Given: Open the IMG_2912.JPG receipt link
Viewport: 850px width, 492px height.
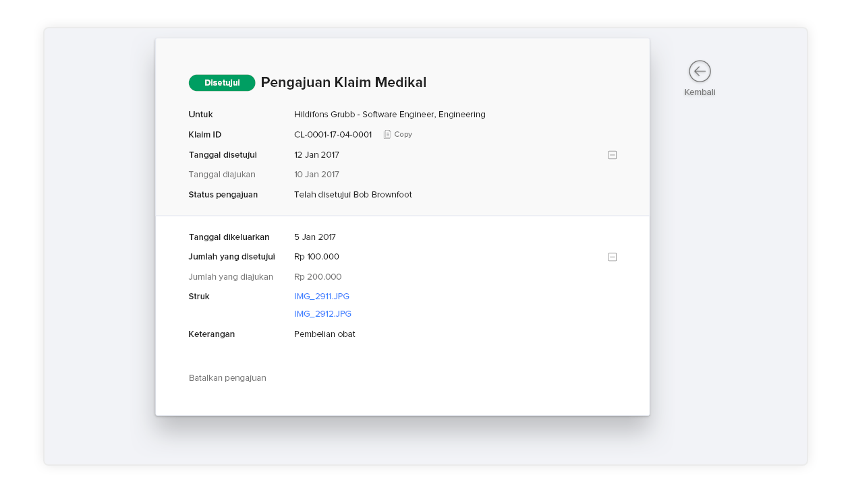Looking at the screenshot, I should (322, 314).
